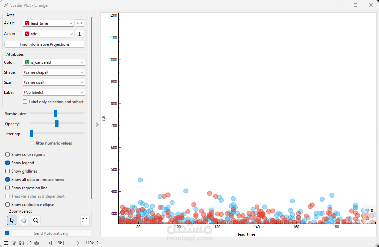Image resolution: width=379 pixels, height=247 pixels.
Task: Enable Show color regions
Action: [7, 154]
